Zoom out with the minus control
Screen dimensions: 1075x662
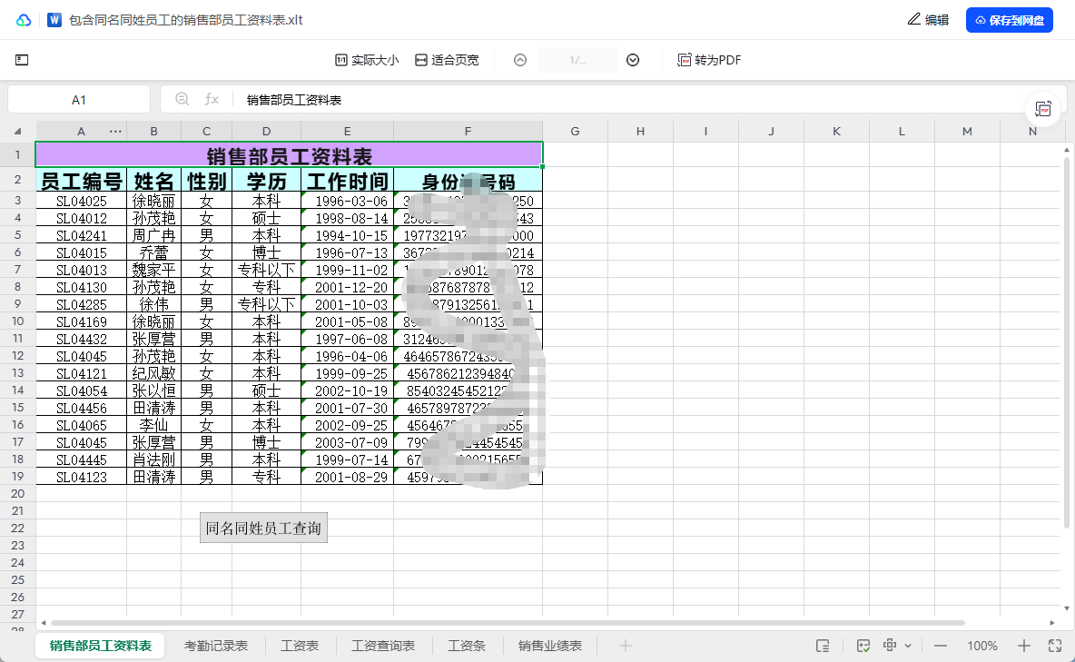coord(940,645)
